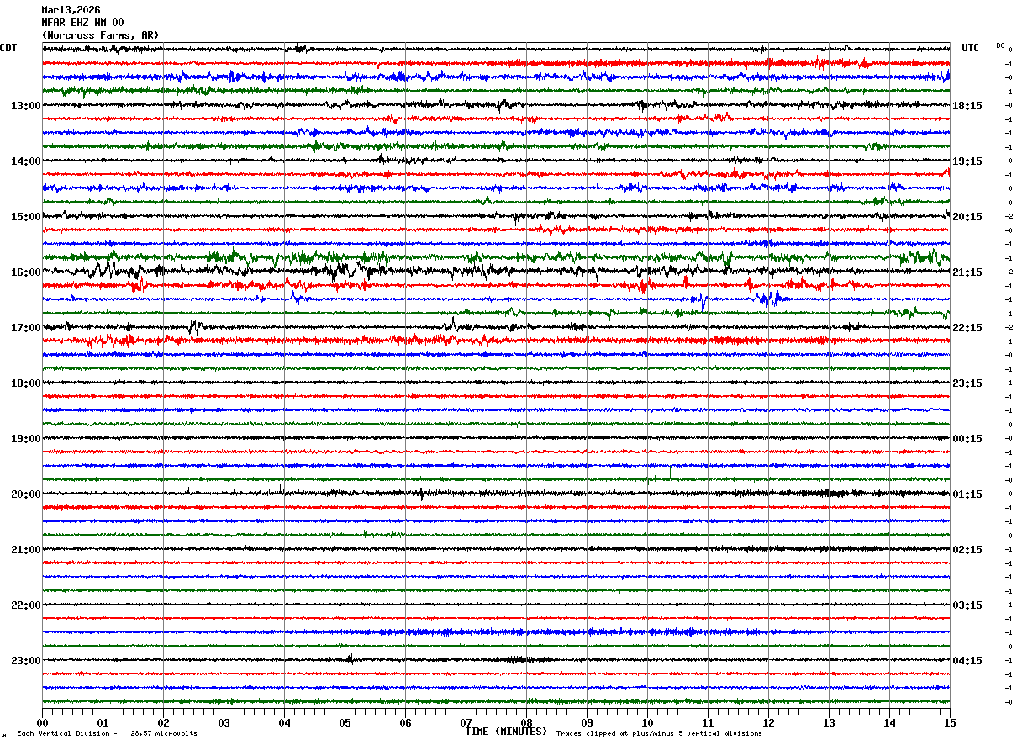Click minute tick label 01 on time axis
This screenshot has height=745, width=1017.
point(103,722)
